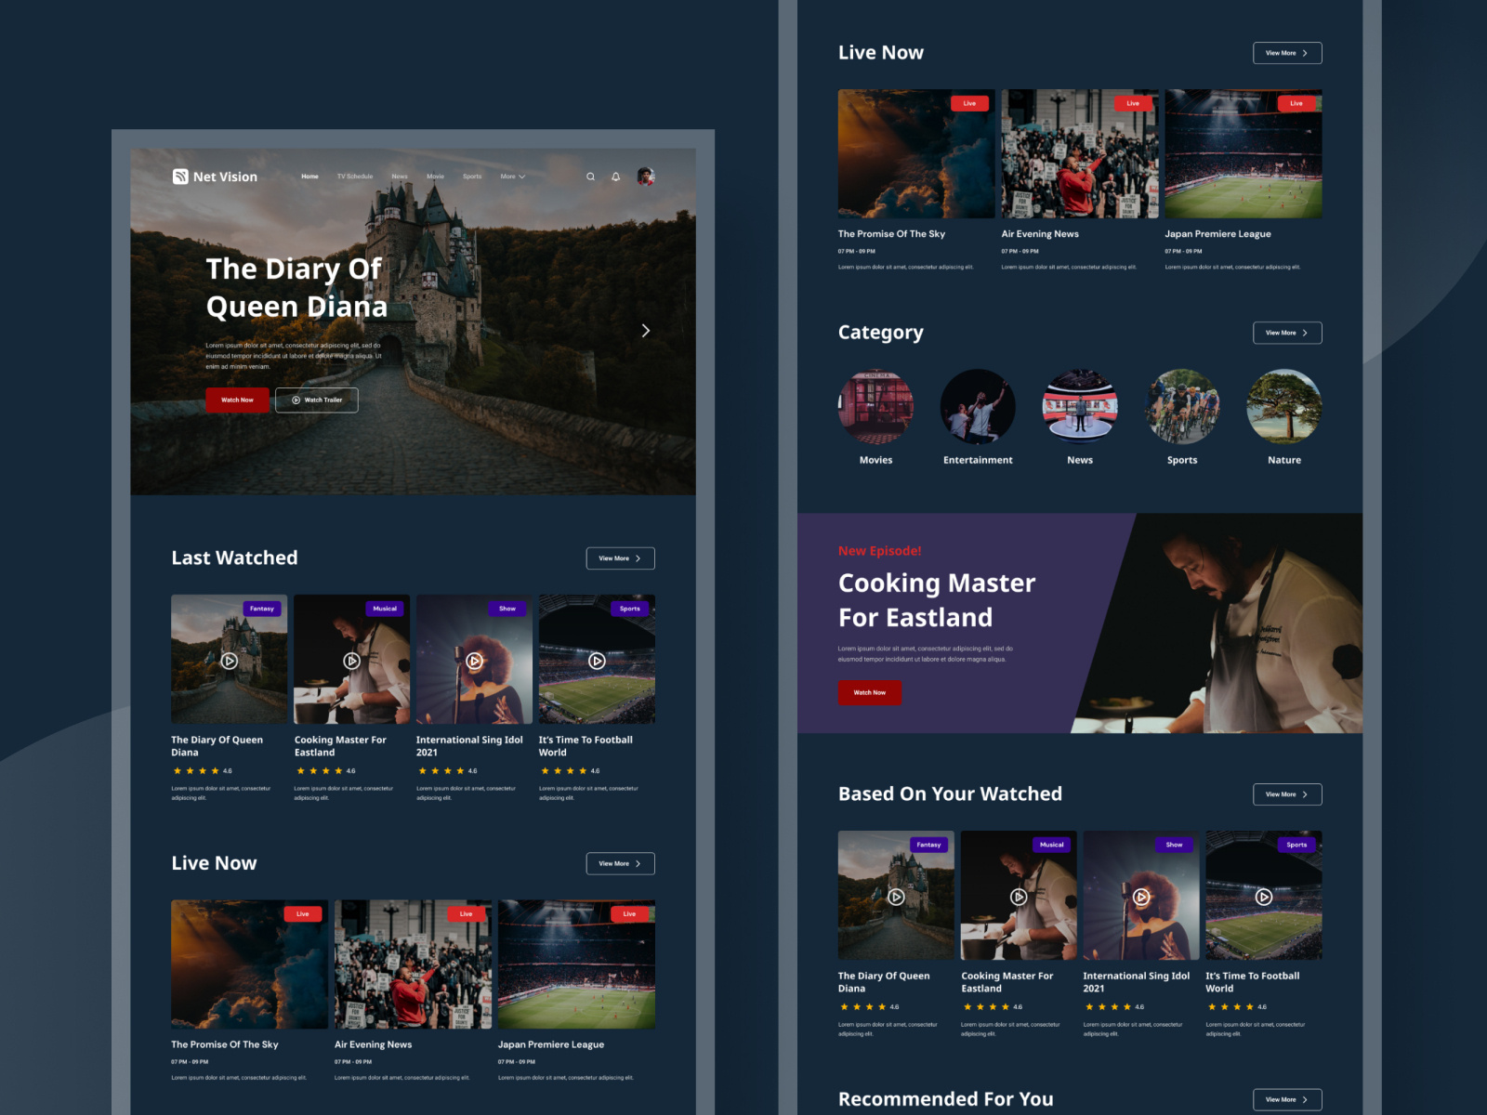Image resolution: width=1487 pixels, height=1115 pixels.
Task: Click View More beside Live Now
Action: pos(620,863)
